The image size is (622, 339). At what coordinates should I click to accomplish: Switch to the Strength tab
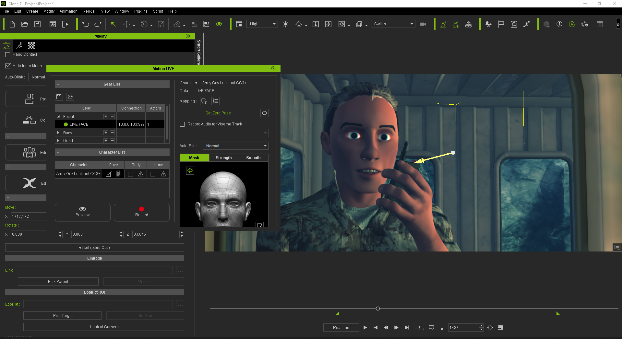[x=224, y=158]
